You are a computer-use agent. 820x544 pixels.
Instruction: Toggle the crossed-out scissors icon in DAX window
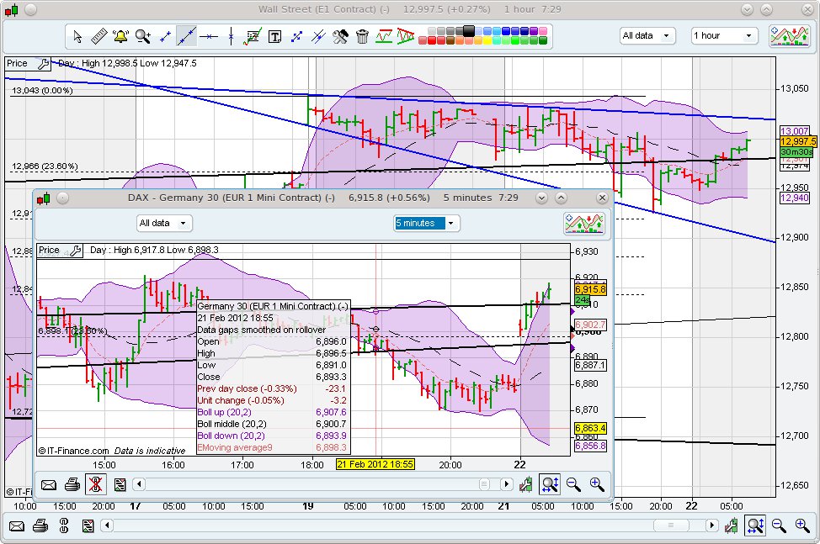coord(95,484)
